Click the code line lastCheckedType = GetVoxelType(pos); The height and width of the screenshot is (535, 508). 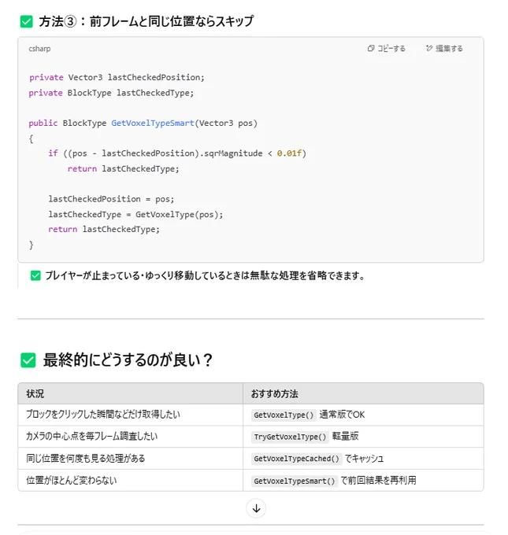[x=135, y=214]
